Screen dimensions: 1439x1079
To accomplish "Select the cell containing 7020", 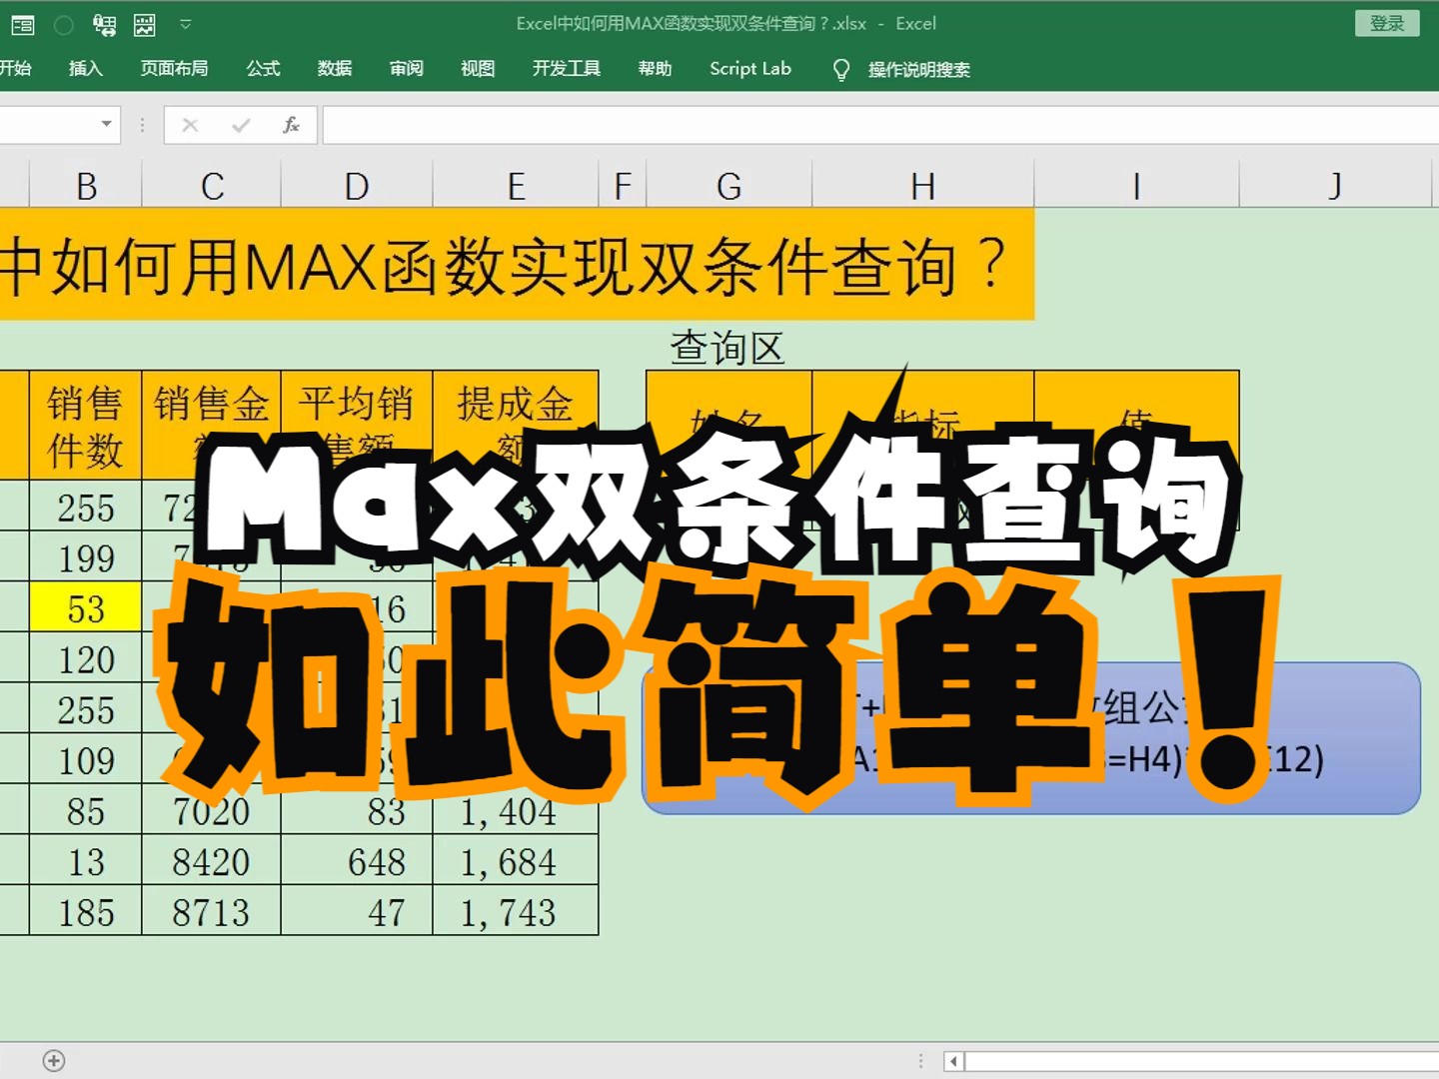I will 212,810.
